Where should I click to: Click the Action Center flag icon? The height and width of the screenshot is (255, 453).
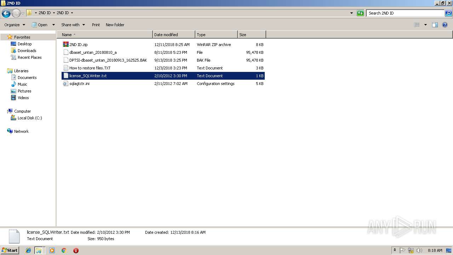click(x=402, y=250)
